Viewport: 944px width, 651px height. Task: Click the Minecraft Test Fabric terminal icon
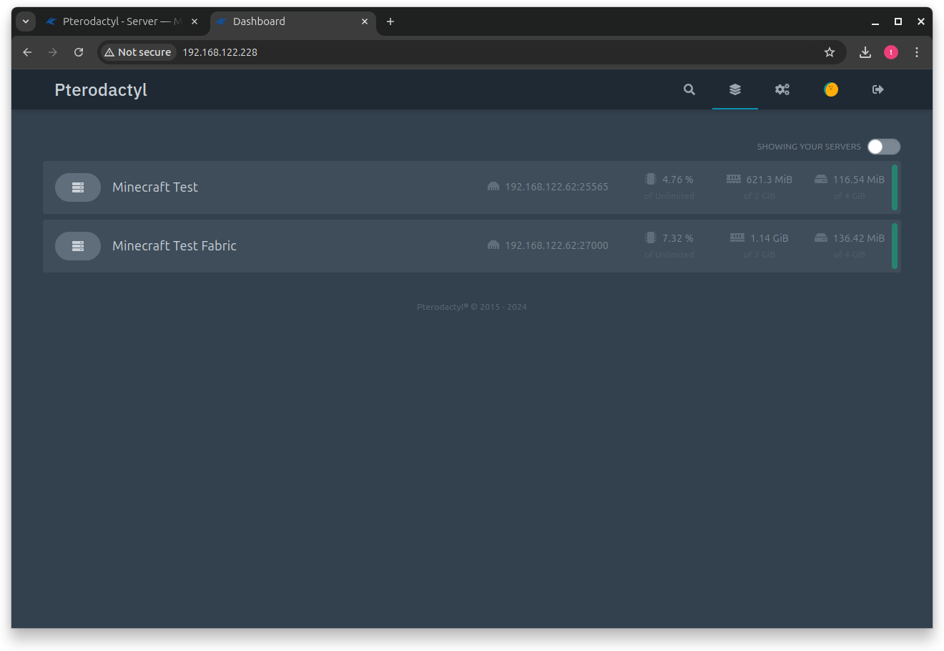click(78, 245)
